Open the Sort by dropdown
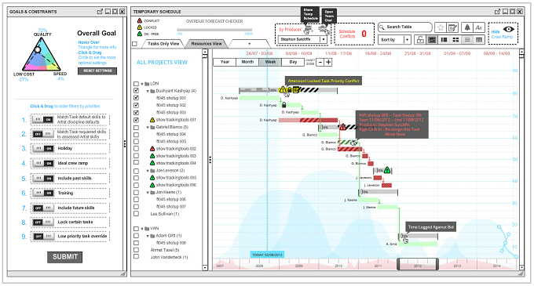Viewport: 534px width, 286px height. tap(394, 40)
